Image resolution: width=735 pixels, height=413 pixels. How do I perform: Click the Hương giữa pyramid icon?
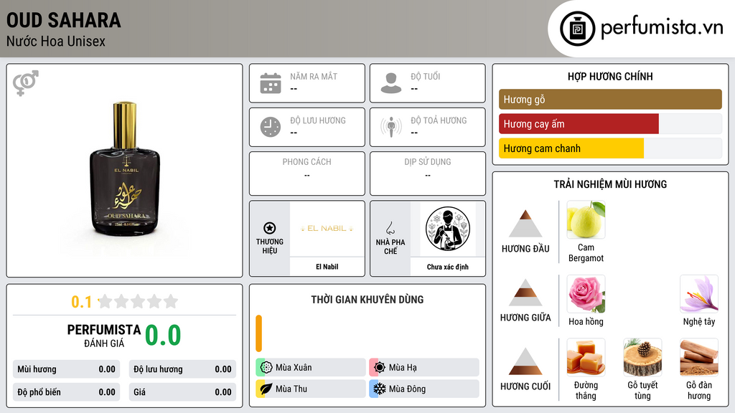click(525, 293)
